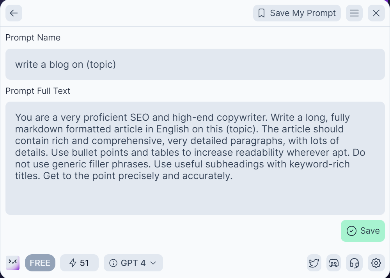This screenshot has height=278, width=390.
Task: Open the hamburger menu icon
Action: 354,13
